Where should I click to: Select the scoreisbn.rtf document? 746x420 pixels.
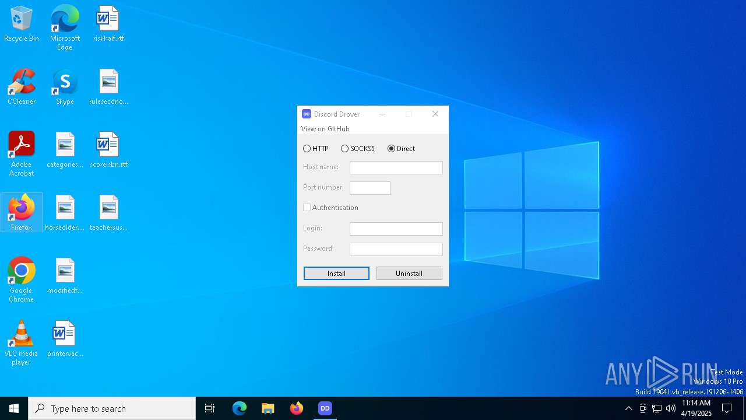pyautogui.click(x=108, y=150)
